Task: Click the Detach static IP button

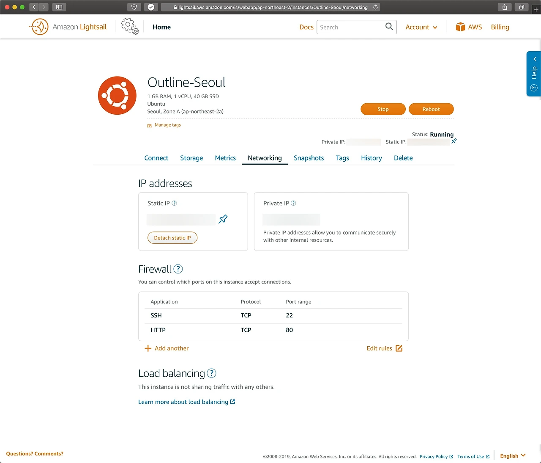Action: [x=172, y=238]
